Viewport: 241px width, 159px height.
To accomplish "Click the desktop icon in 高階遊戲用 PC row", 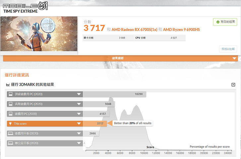I will [x=11, y=104].
